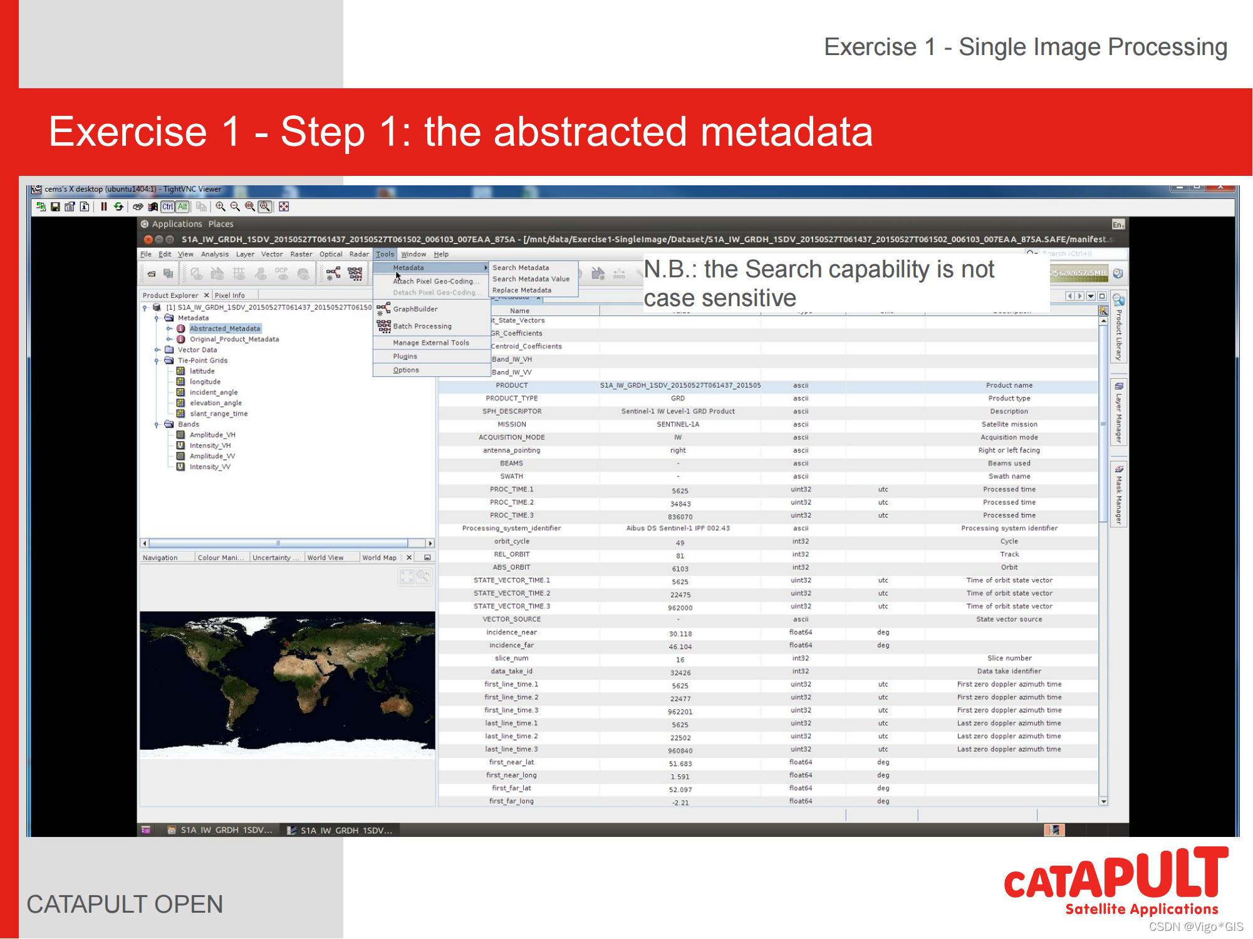
Task: Choose Batch Processing from Tools menu
Action: [x=432, y=326]
